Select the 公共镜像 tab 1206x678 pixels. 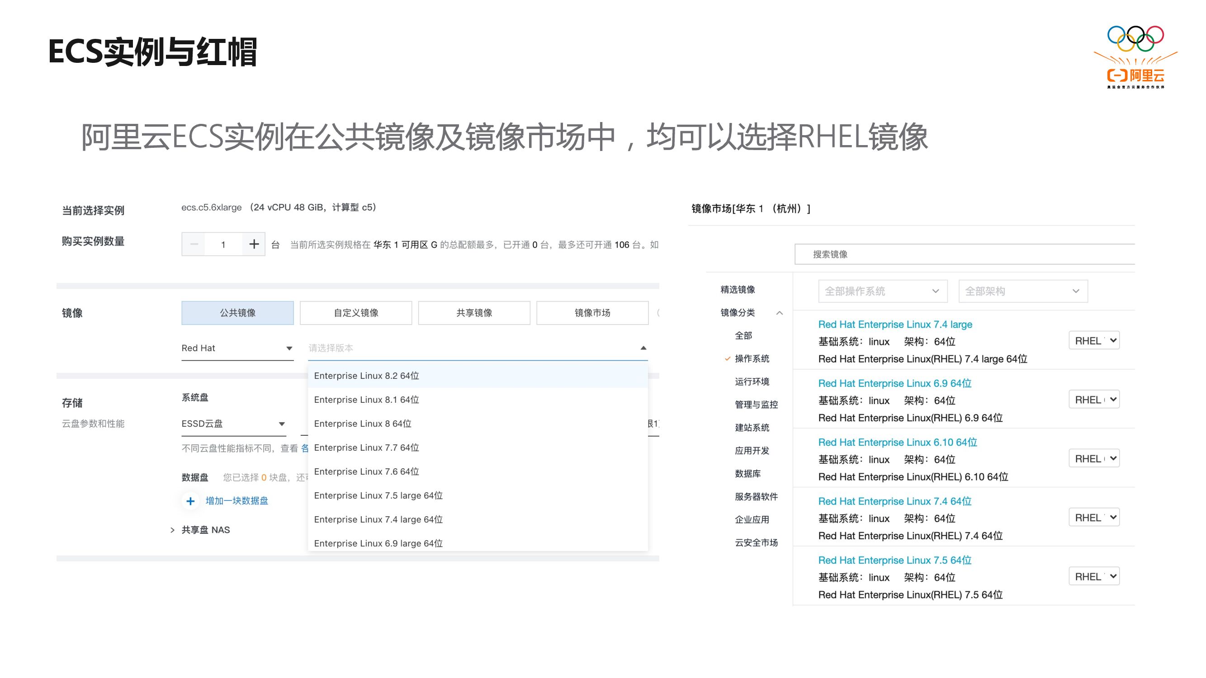pyautogui.click(x=237, y=313)
